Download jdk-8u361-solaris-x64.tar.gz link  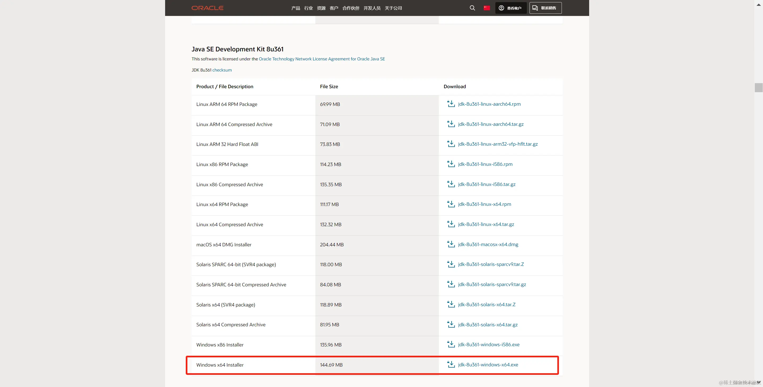[x=488, y=324]
